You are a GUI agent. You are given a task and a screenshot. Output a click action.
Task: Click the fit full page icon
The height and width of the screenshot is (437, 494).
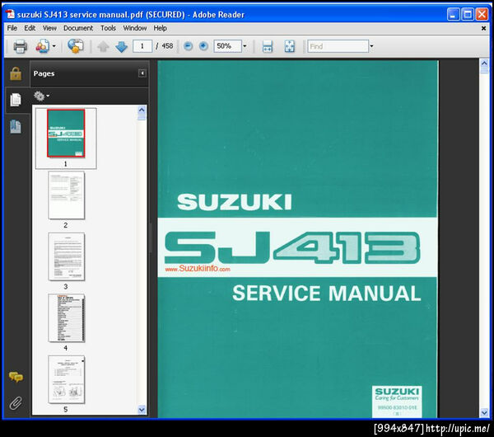[x=289, y=47]
